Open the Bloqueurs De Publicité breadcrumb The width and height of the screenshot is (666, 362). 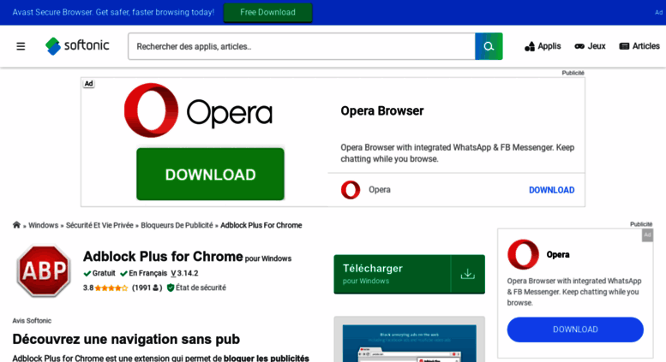tap(177, 225)
